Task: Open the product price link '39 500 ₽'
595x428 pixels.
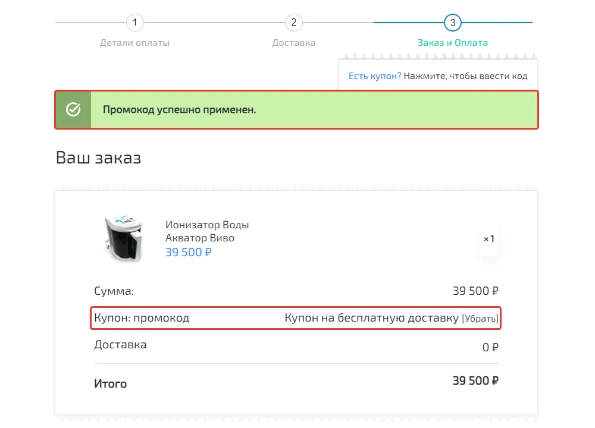Action: point(189,252)
